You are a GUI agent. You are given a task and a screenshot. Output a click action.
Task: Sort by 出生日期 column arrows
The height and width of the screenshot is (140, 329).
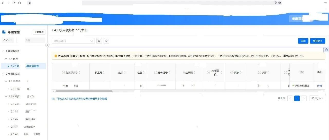coord(194,73)
